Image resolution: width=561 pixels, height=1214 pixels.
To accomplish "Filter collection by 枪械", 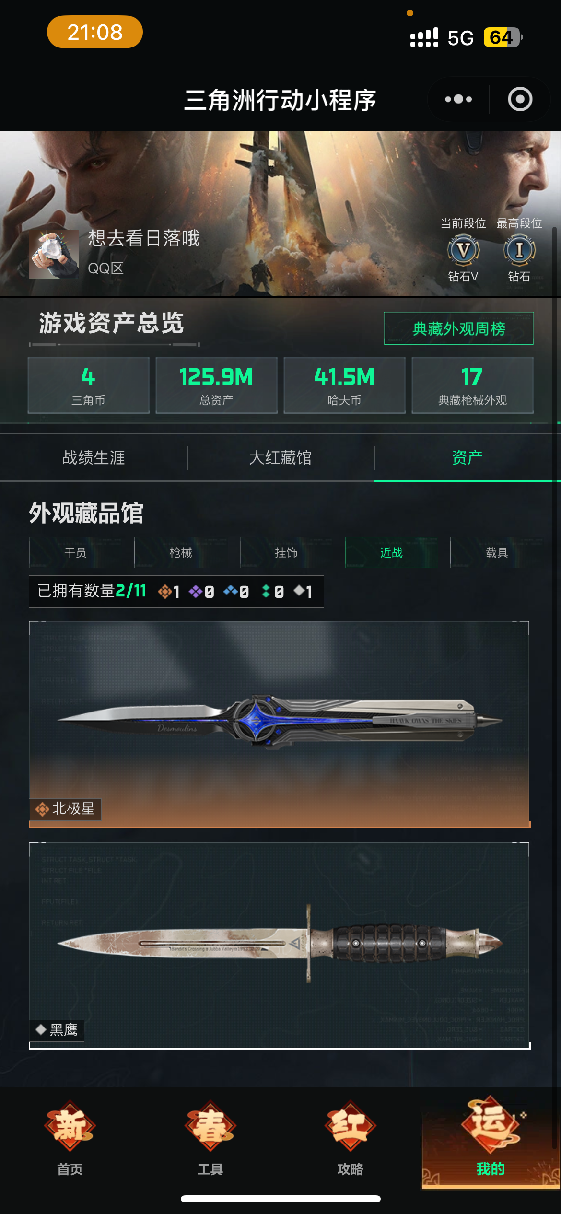I will click(x=181, y=552).
